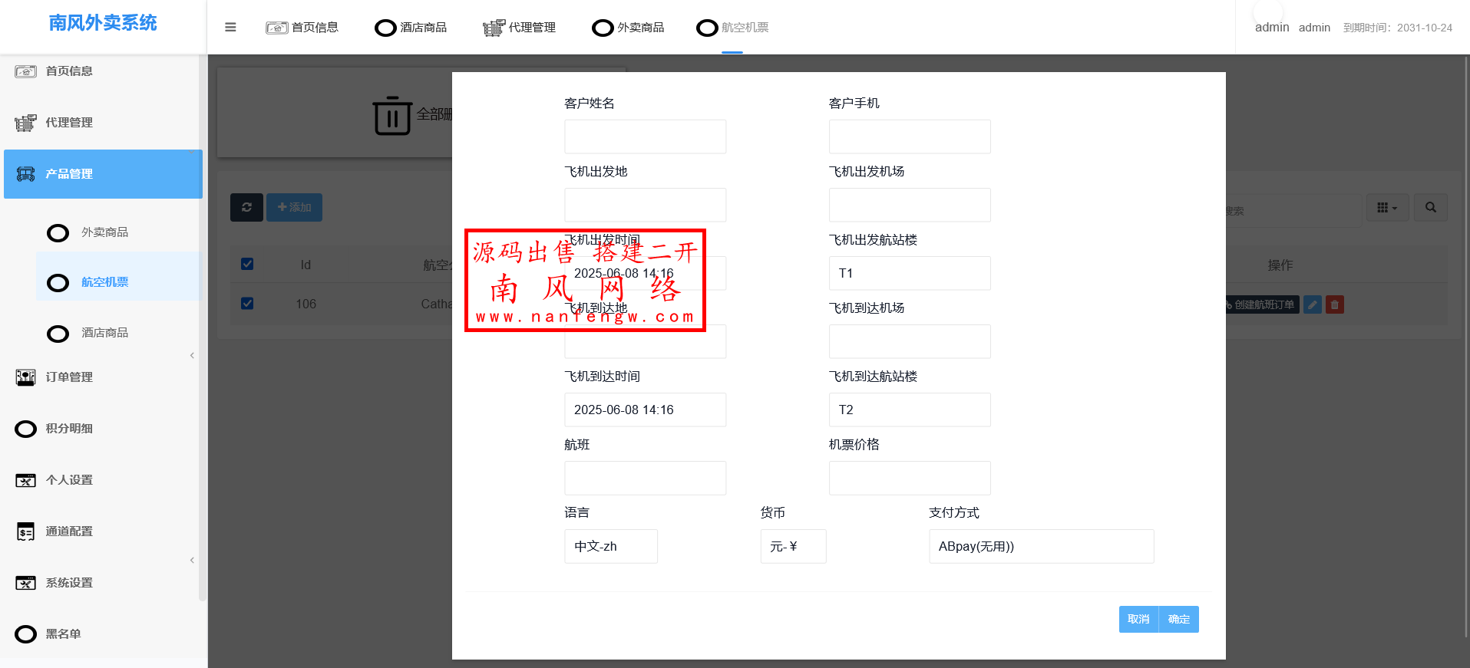Open the 语言 dropdown showing 中文-zh

pos(610,546)
